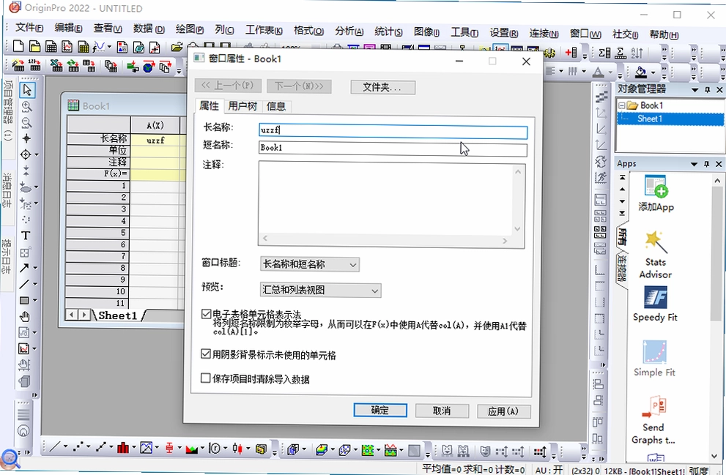Screen dimensions: 726x475
Task: Click the Apply button in dialog
Action: pyautogui.click(x=503, y=411)
